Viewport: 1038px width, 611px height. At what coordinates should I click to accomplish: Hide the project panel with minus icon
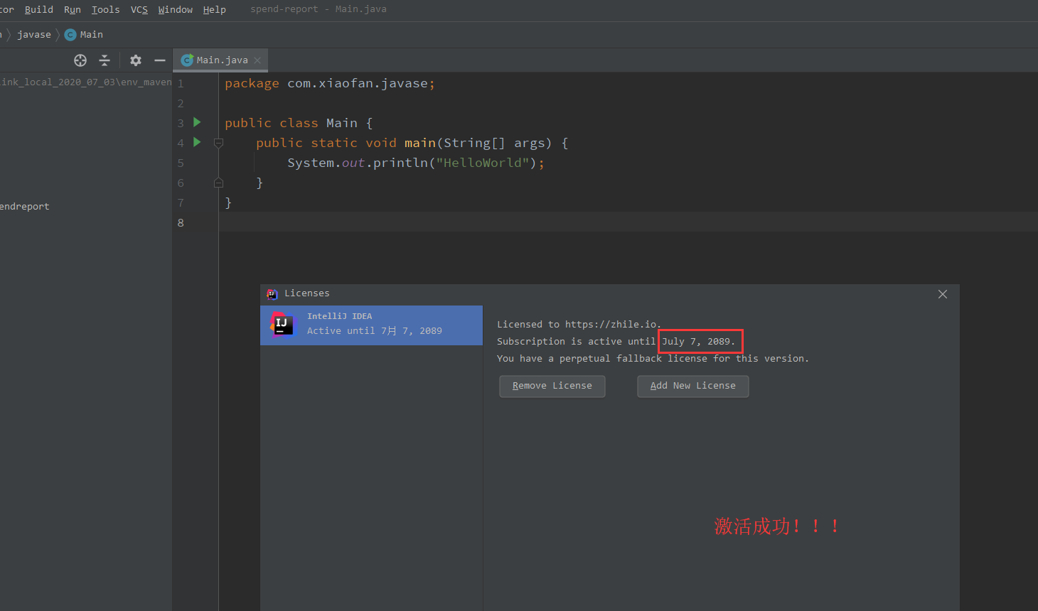(160, 60)
